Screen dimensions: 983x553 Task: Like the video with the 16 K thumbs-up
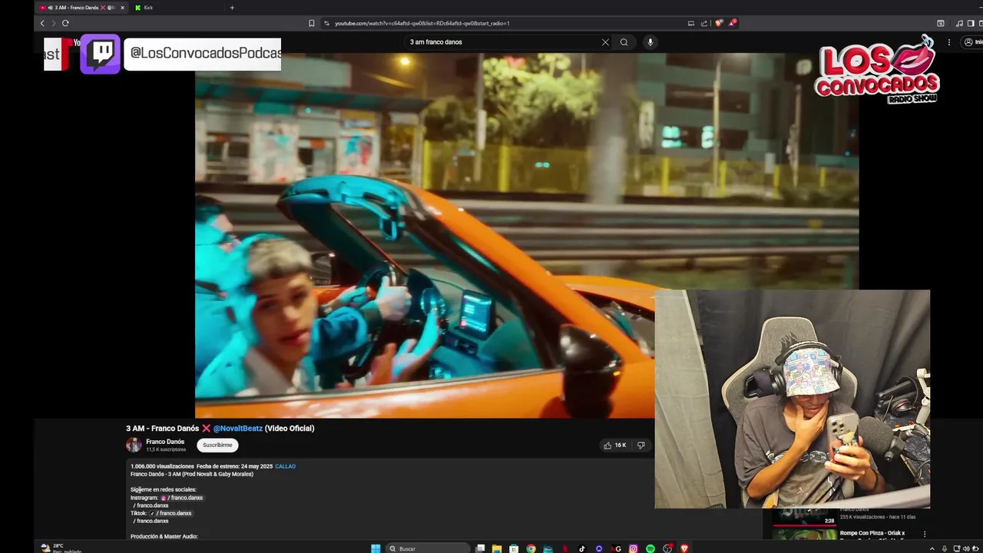point(616,445)
